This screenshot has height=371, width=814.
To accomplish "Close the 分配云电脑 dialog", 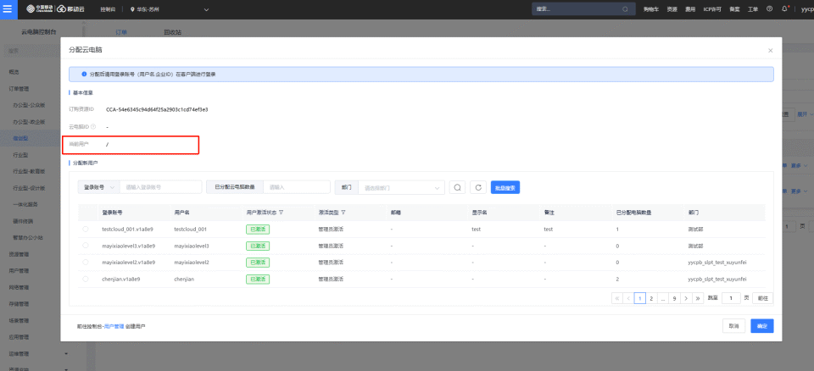I will (x=771, y=50).
